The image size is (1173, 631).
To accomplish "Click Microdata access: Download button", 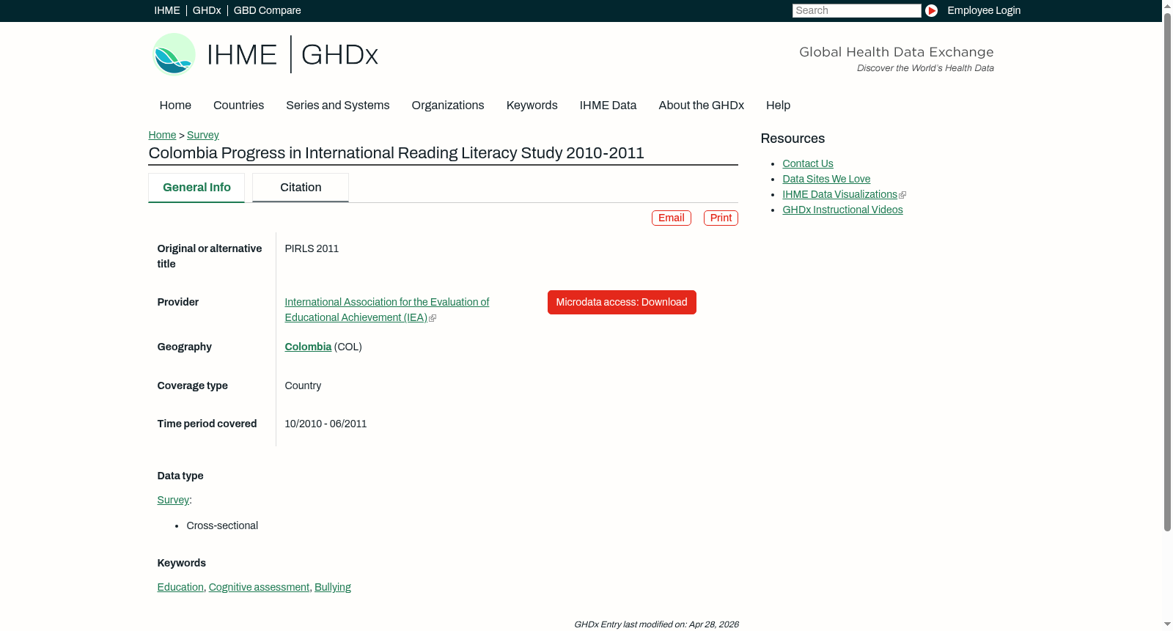I will click(622, 303).
